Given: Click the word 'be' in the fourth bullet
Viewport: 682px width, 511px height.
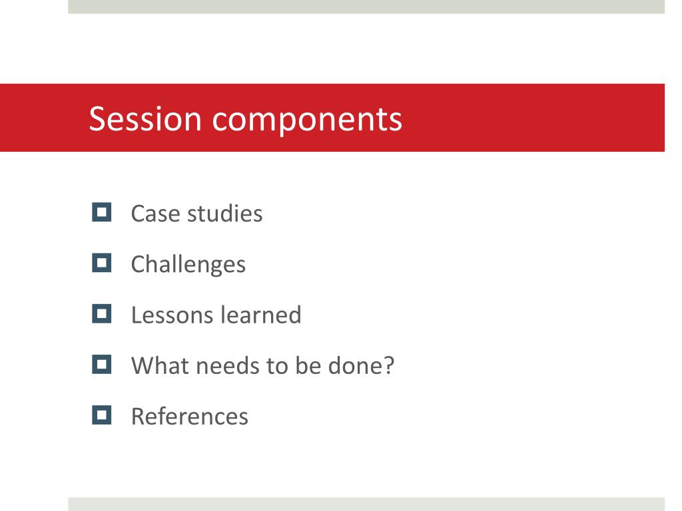Looking at the screenshot, I should click(x=308, y=365).
